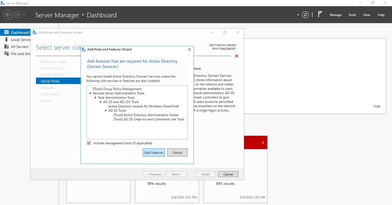This screenshot has width=392, height=205.
Task: Collapse Remote Server Administration Tools node
Action: (x=90, y=93)
